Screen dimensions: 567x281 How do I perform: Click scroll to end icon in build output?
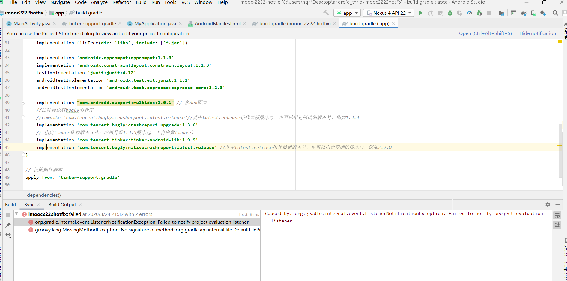[557, 225]
